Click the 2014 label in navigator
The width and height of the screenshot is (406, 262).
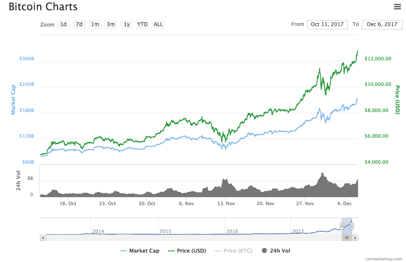click(98, 231)
